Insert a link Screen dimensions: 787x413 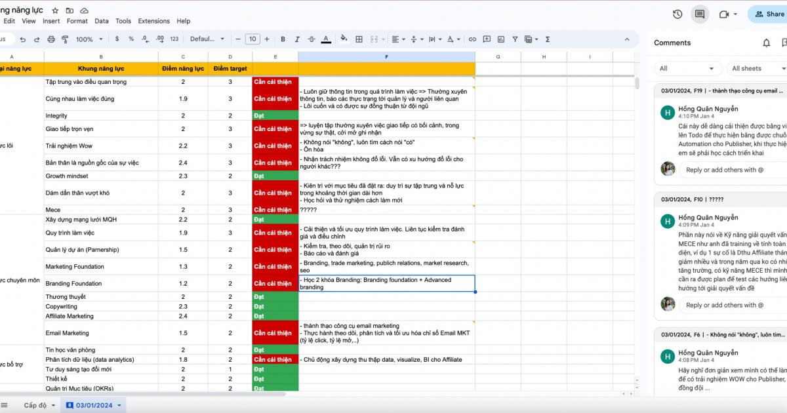(x=472, y=39)
